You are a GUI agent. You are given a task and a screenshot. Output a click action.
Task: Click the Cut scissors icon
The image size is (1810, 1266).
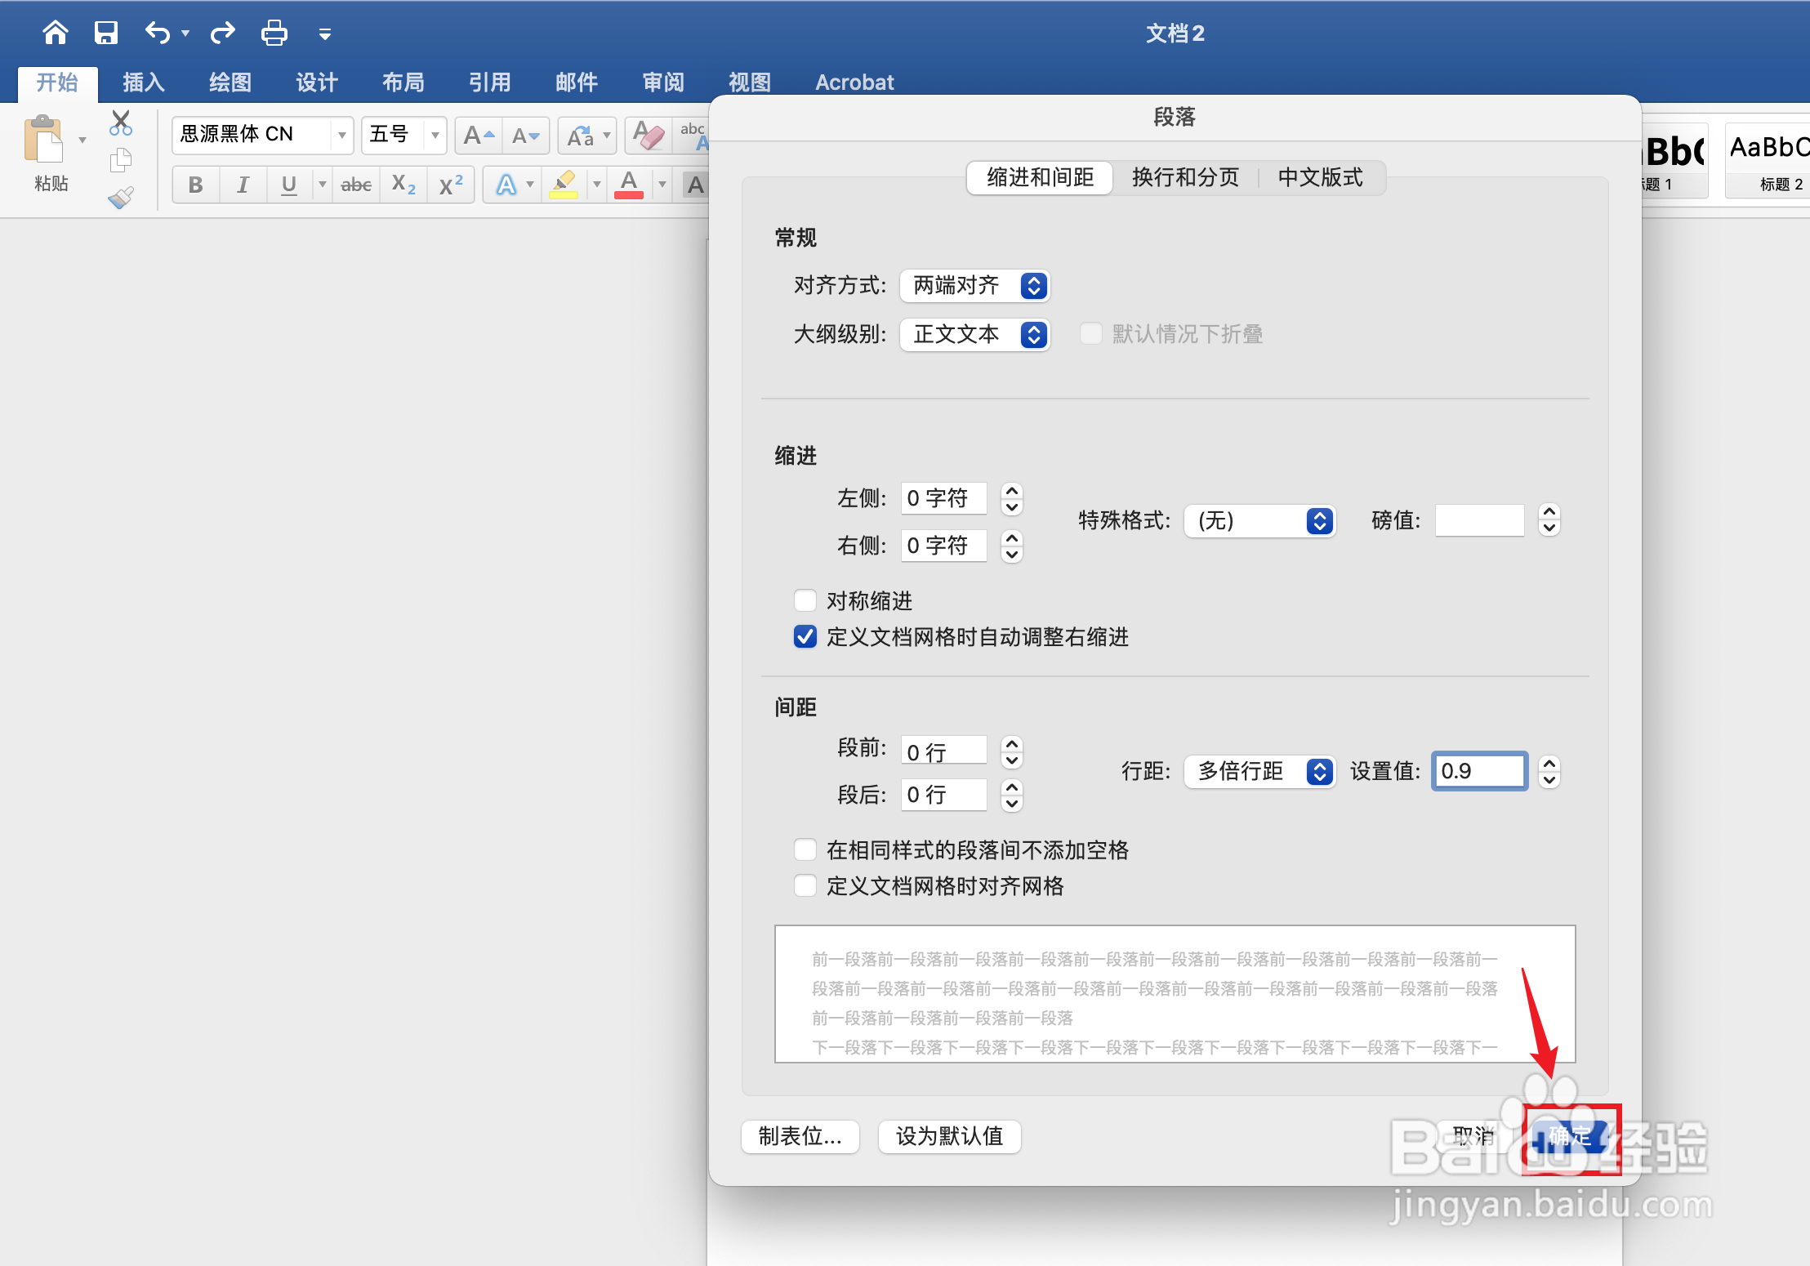(121, 123)
